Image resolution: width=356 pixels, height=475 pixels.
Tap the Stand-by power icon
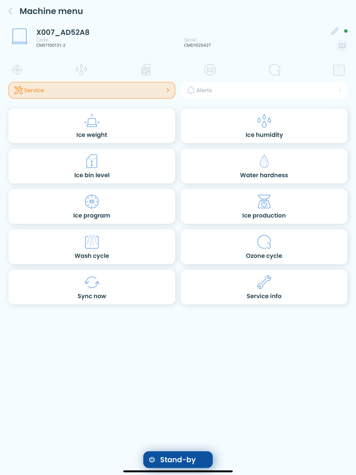coord(152,460)
